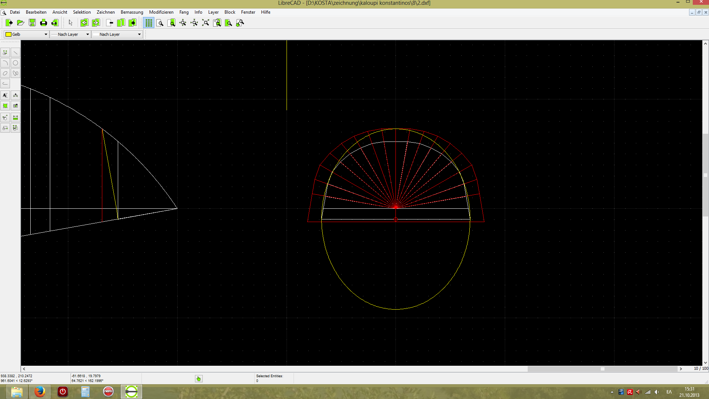Select the circle drawing tool
Viewport: 709px width, 399px height.
click(16, 63)
